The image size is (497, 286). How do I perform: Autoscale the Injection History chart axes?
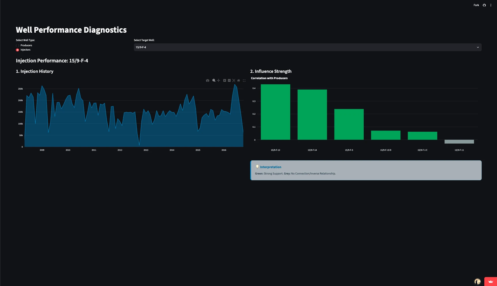[234, 81]
